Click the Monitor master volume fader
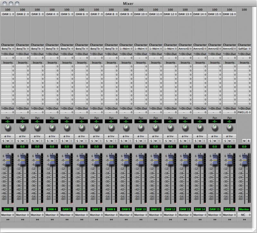Screen dimensions: 257x233 coord(245,160)
